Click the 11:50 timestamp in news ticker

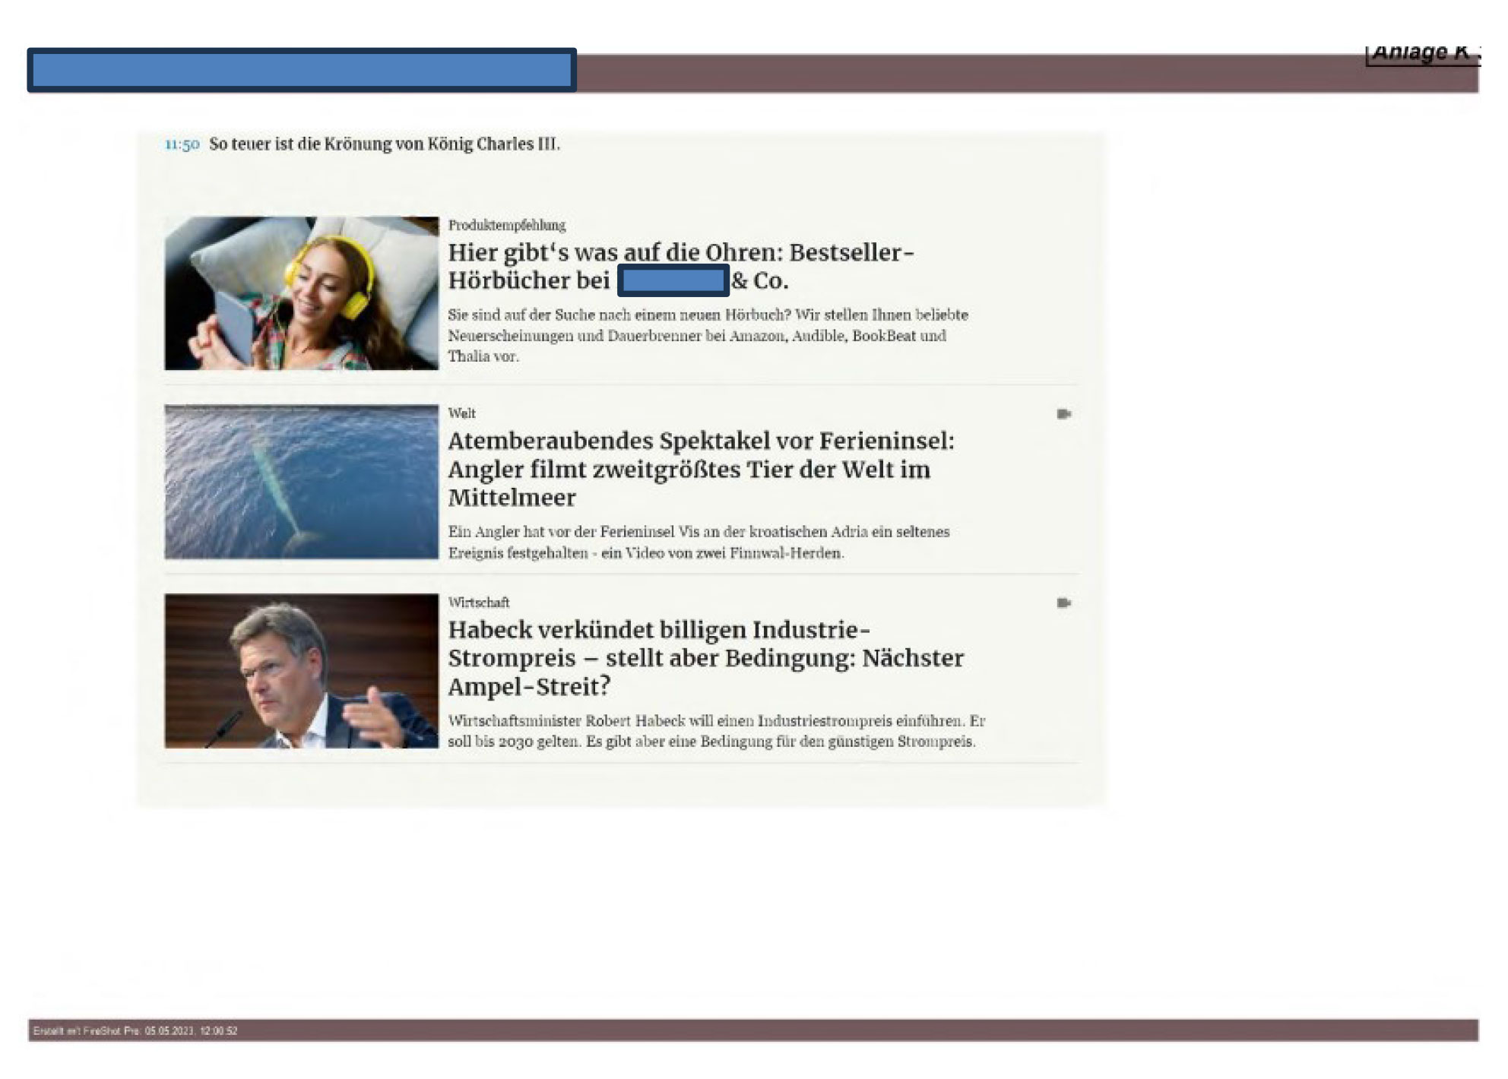tap(182, 144)
